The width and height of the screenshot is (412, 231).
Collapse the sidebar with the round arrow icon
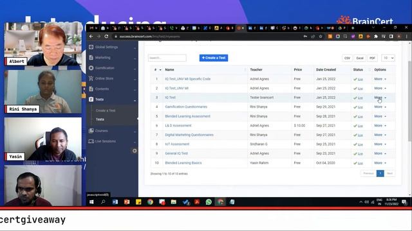(135, 151)
